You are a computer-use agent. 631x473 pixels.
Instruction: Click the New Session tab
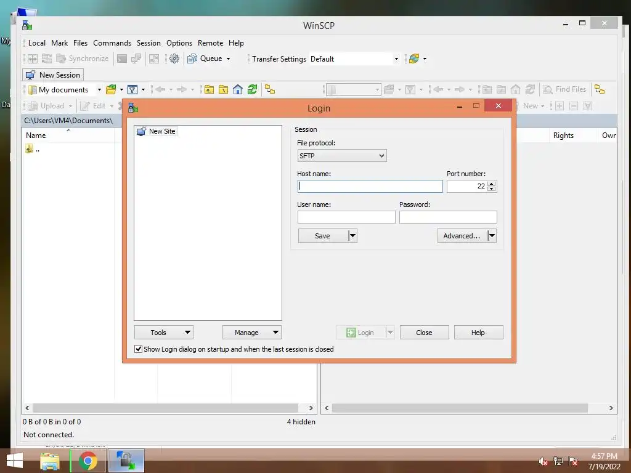[53, 75]
